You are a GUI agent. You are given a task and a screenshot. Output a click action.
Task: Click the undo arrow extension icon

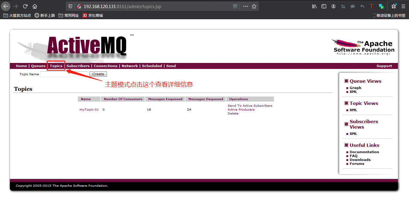click(362, 6)
